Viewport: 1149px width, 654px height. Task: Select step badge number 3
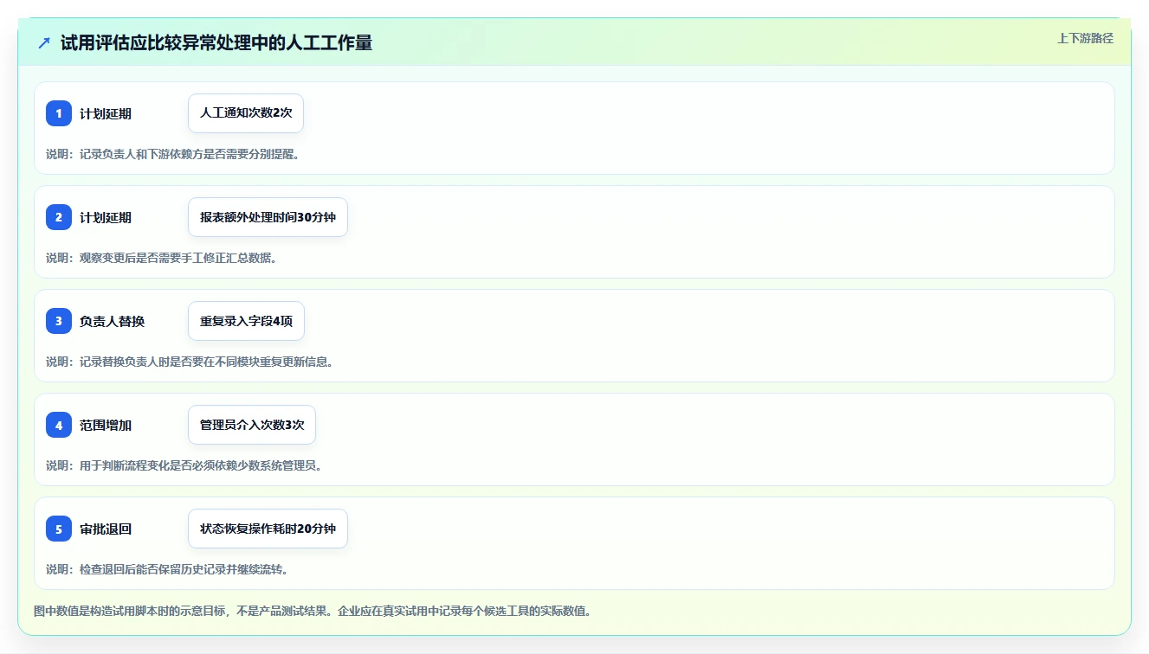(59, 321)
